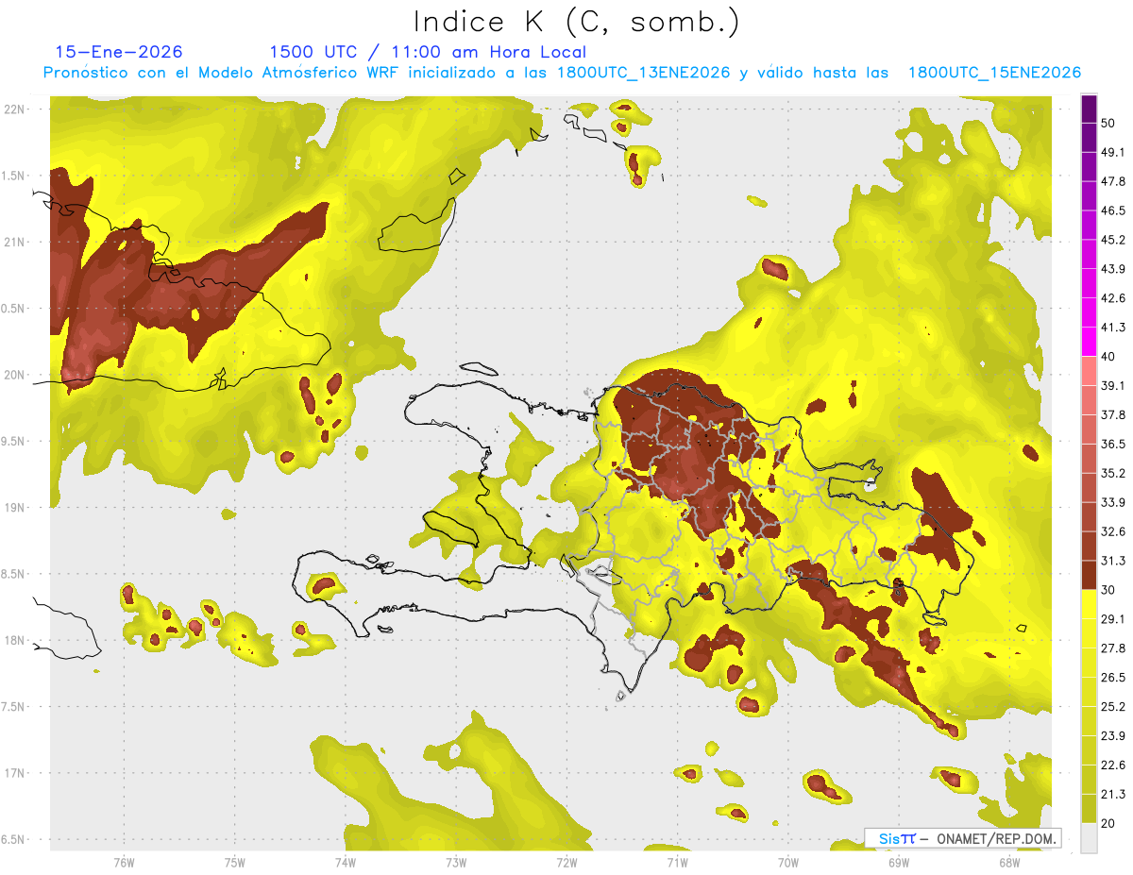The width and height of the screenshot is (1133, 875).
Task: Click the legend value '27.8'
Action: (1112, 648)
